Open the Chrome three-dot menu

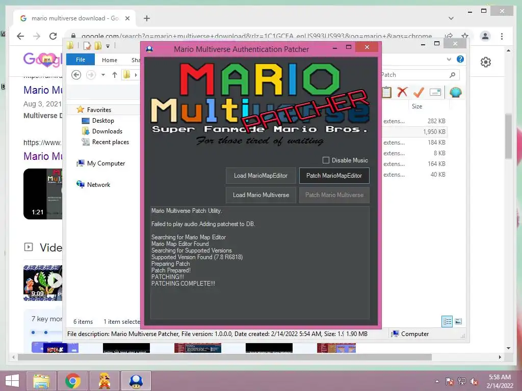click(x=502, y=36)
